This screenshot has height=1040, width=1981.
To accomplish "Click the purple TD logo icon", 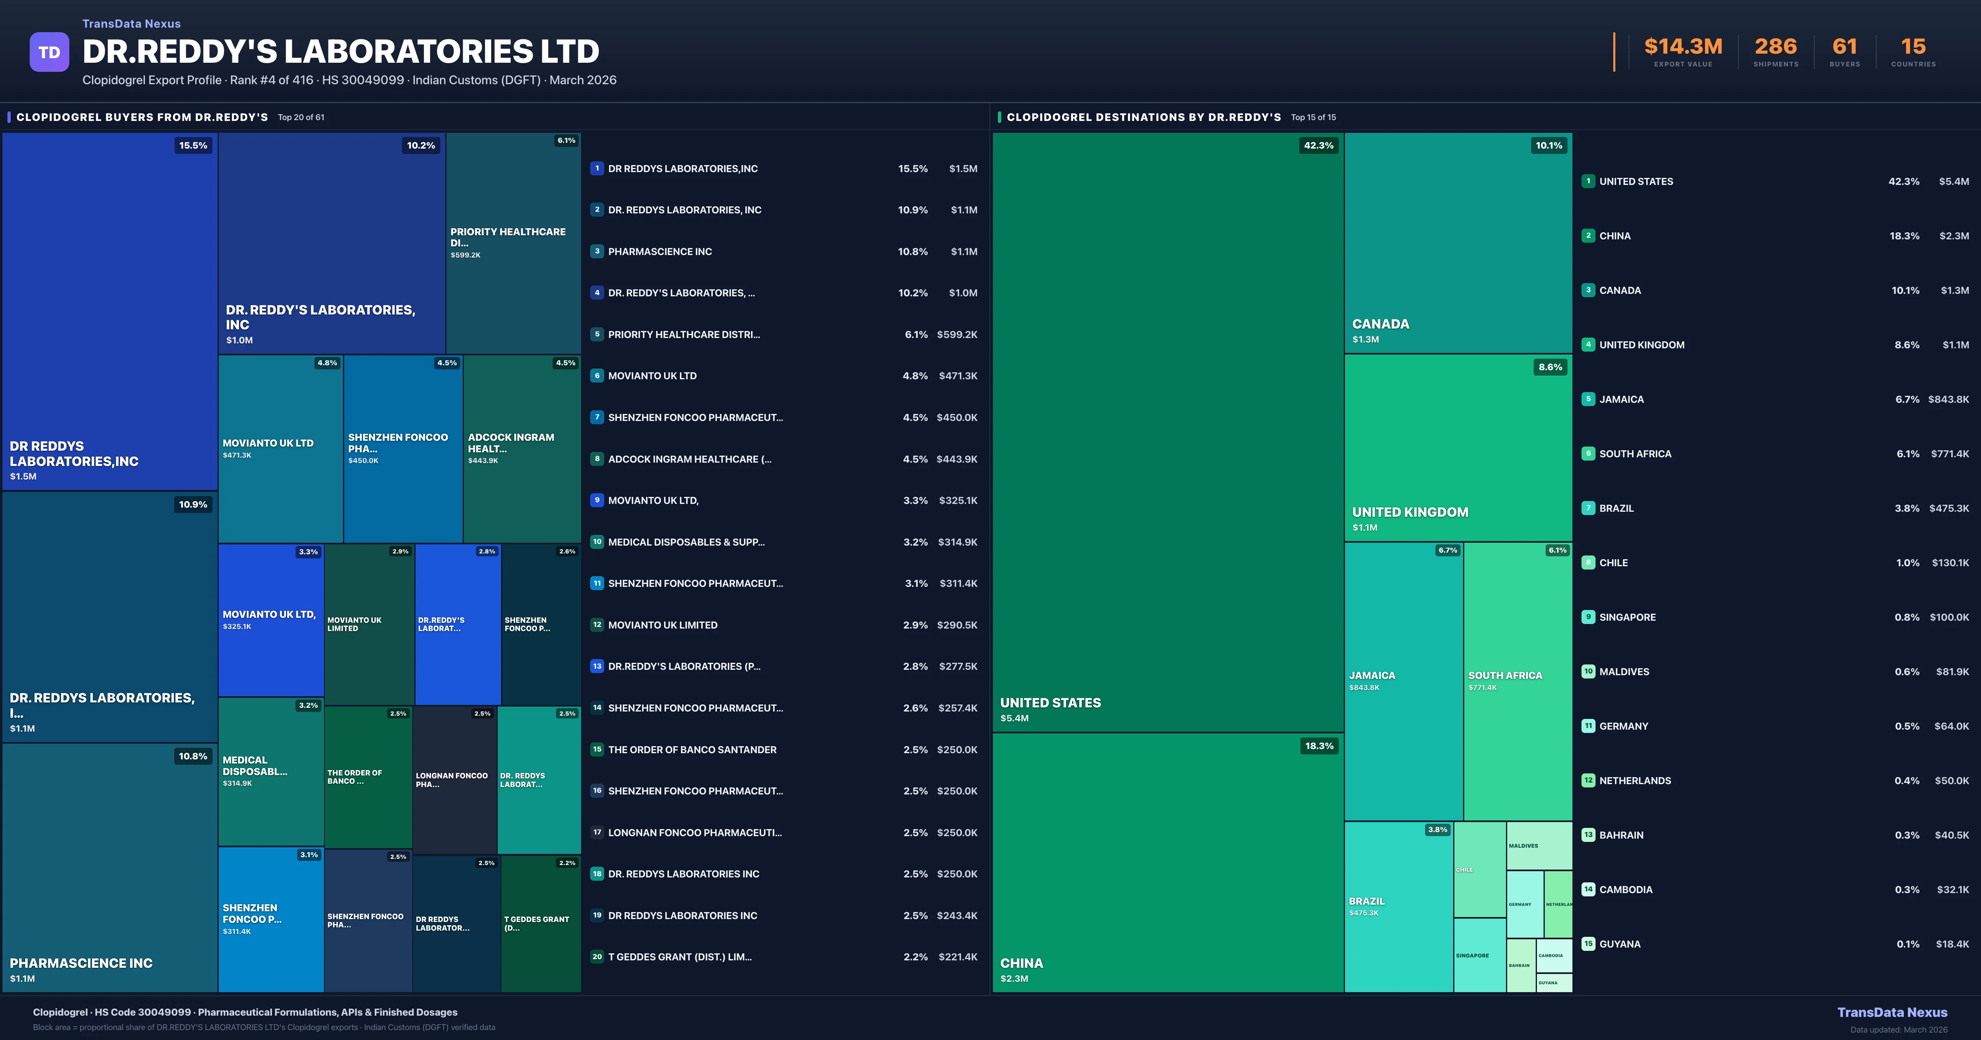I will point(49,52).
